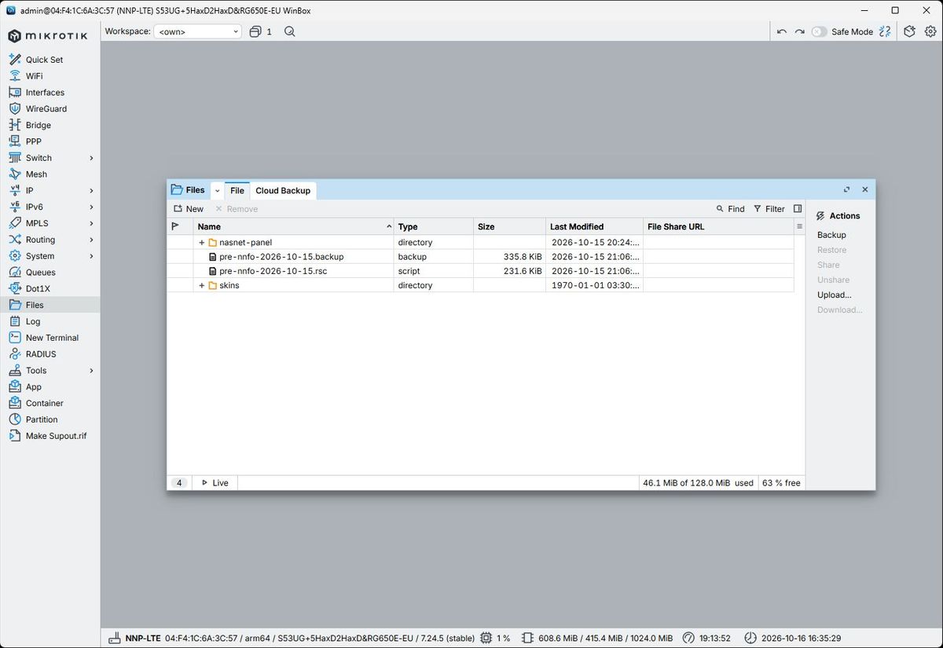This screenshot has height=648, width=943.
Task: Open the PPP section
Action: [33, 141]
